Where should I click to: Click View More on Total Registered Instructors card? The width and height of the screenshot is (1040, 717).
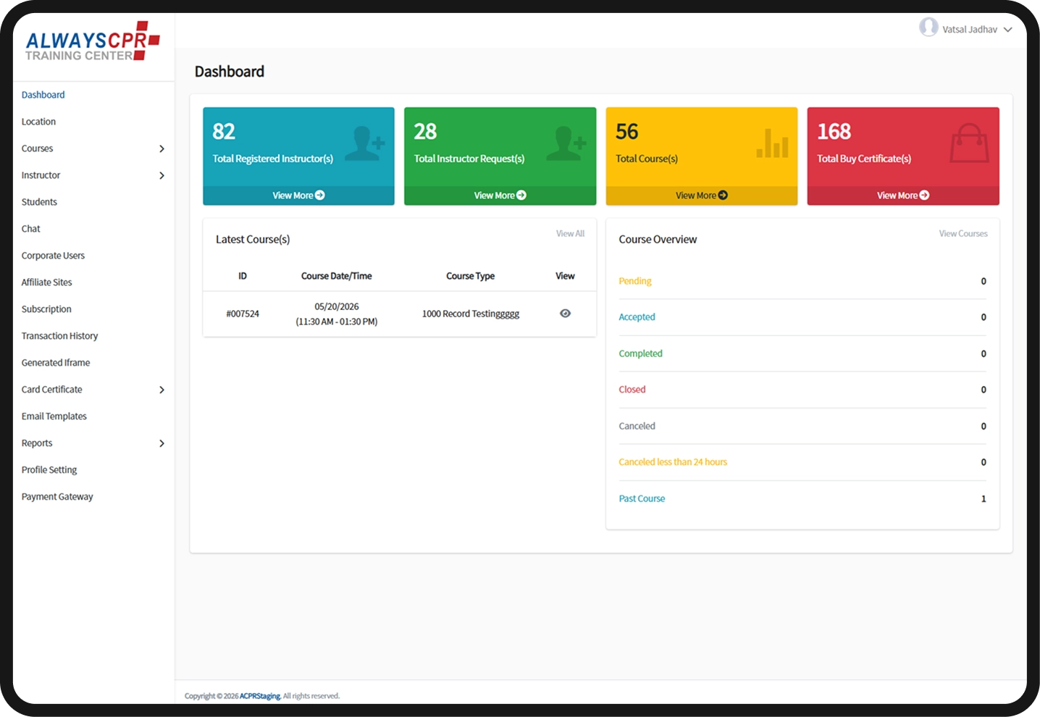pyautogui.click(x=298, y=196)
